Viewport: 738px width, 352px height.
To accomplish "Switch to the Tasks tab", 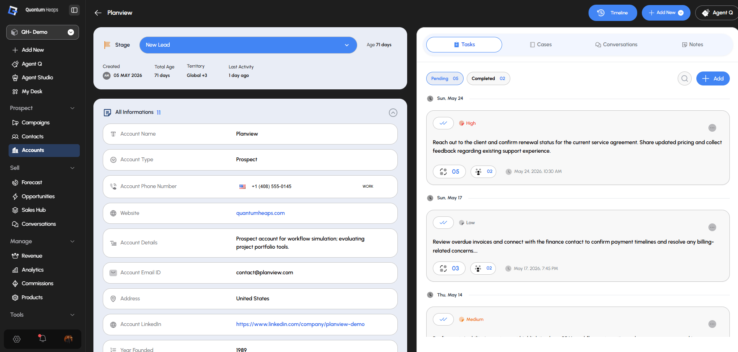I will [x=464, y=45].
